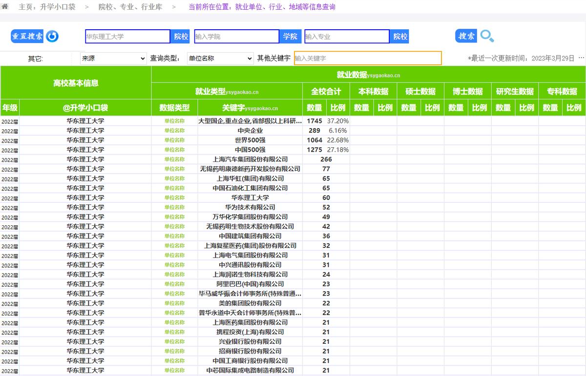Screen dimensions: 586x376
Task: Click the 学院 button next to college field
Action: tap(290, 37)
